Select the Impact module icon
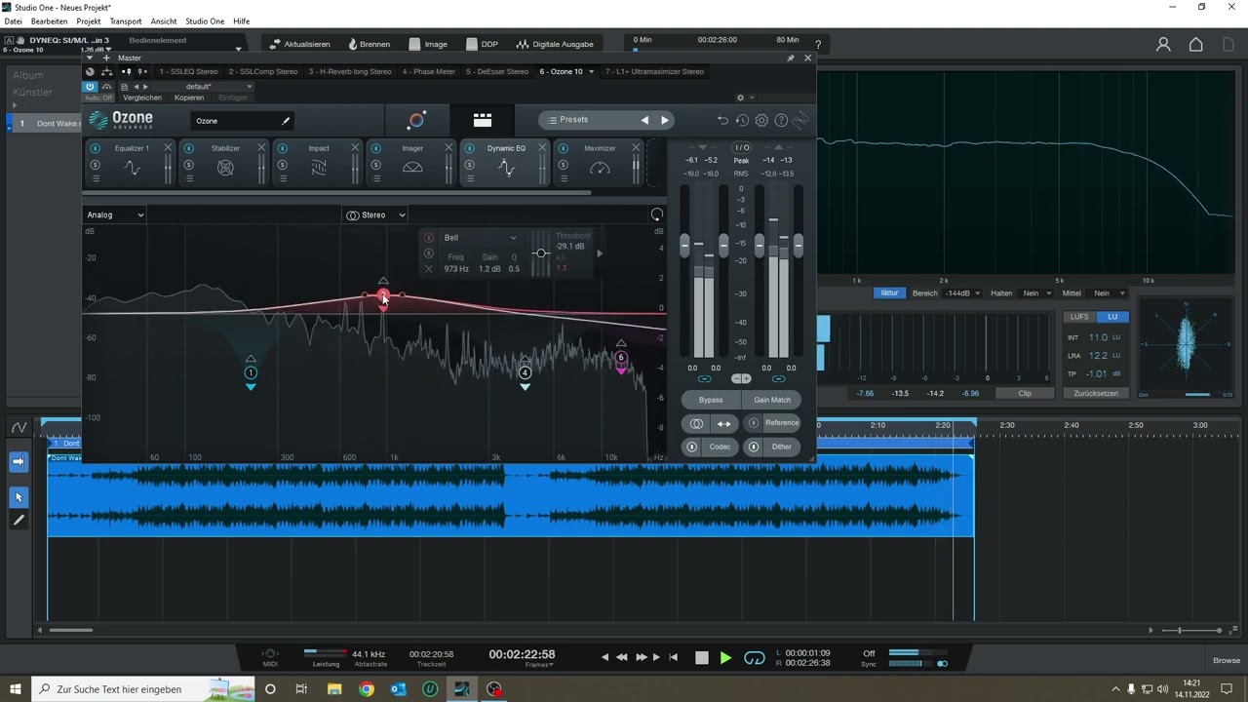The height and width of the screenshot is (702, 1248). tap(319, 168)
